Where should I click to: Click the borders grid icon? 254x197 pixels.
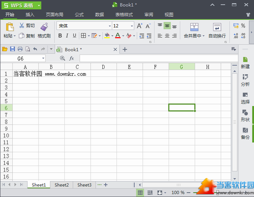(x=83, y=36)
